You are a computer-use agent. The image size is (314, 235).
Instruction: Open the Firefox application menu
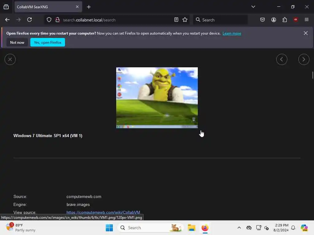tap(307, 20)
